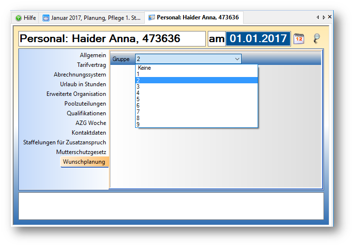This screenshot has width=354, height=247.
Task: Open the Allgemein section
Action: pos(92,55)
